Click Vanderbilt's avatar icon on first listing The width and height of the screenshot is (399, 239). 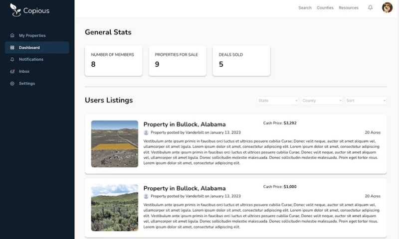[x=146, y=132]
